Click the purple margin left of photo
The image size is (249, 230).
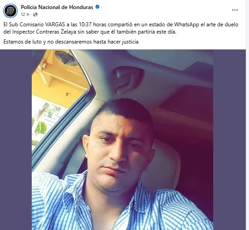coord(16,140)
